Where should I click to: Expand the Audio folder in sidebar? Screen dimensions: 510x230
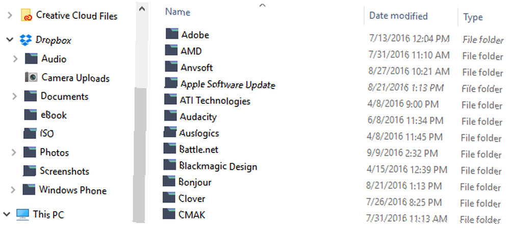point(15,59)
